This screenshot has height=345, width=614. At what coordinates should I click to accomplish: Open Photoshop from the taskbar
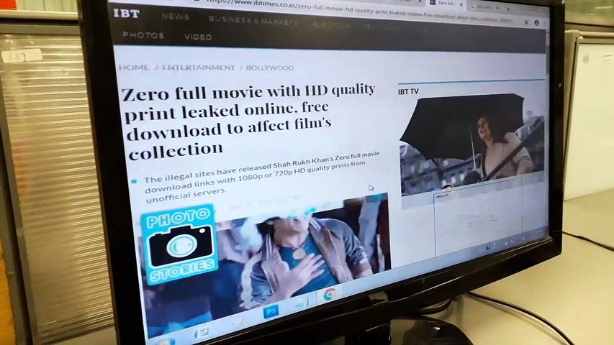coord(271,312)
